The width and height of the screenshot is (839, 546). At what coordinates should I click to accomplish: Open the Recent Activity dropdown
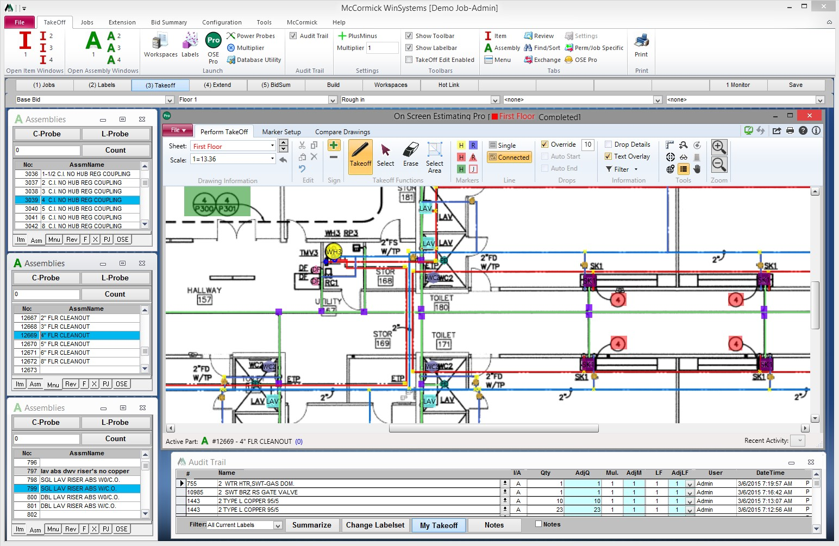click(x=797, y=441)
